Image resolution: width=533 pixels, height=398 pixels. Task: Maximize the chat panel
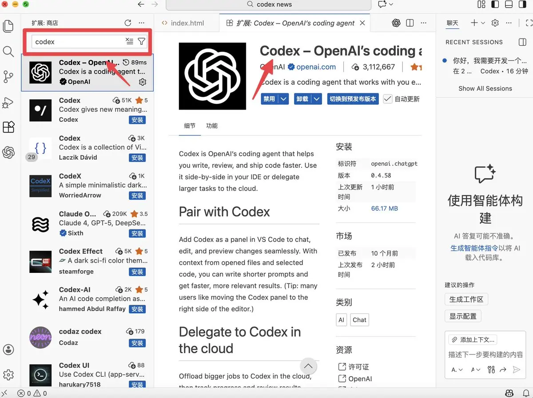click(x=529, y=23)
